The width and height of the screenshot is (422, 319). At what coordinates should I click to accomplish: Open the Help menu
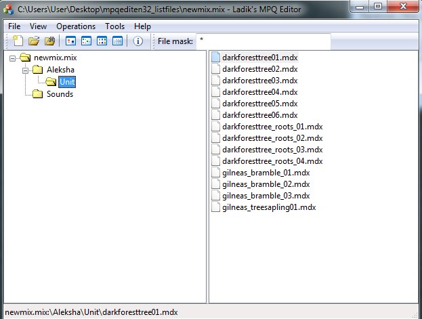pos(142,26)
